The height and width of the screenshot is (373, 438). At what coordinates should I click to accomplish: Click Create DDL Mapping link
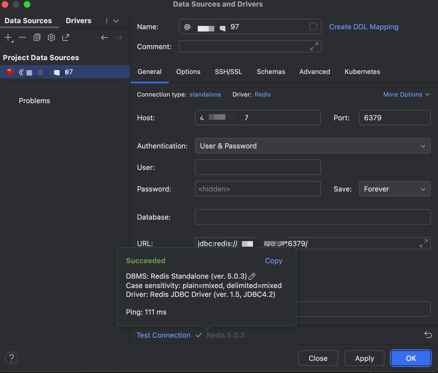(364, 27)
